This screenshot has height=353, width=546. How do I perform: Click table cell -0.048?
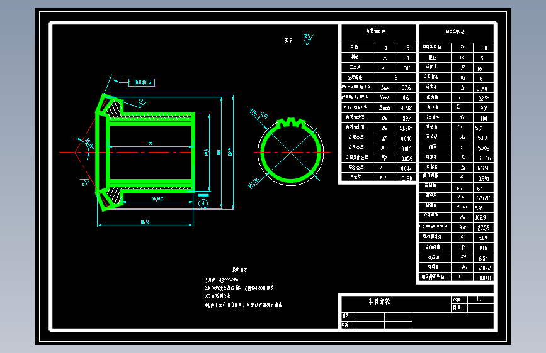484,278
